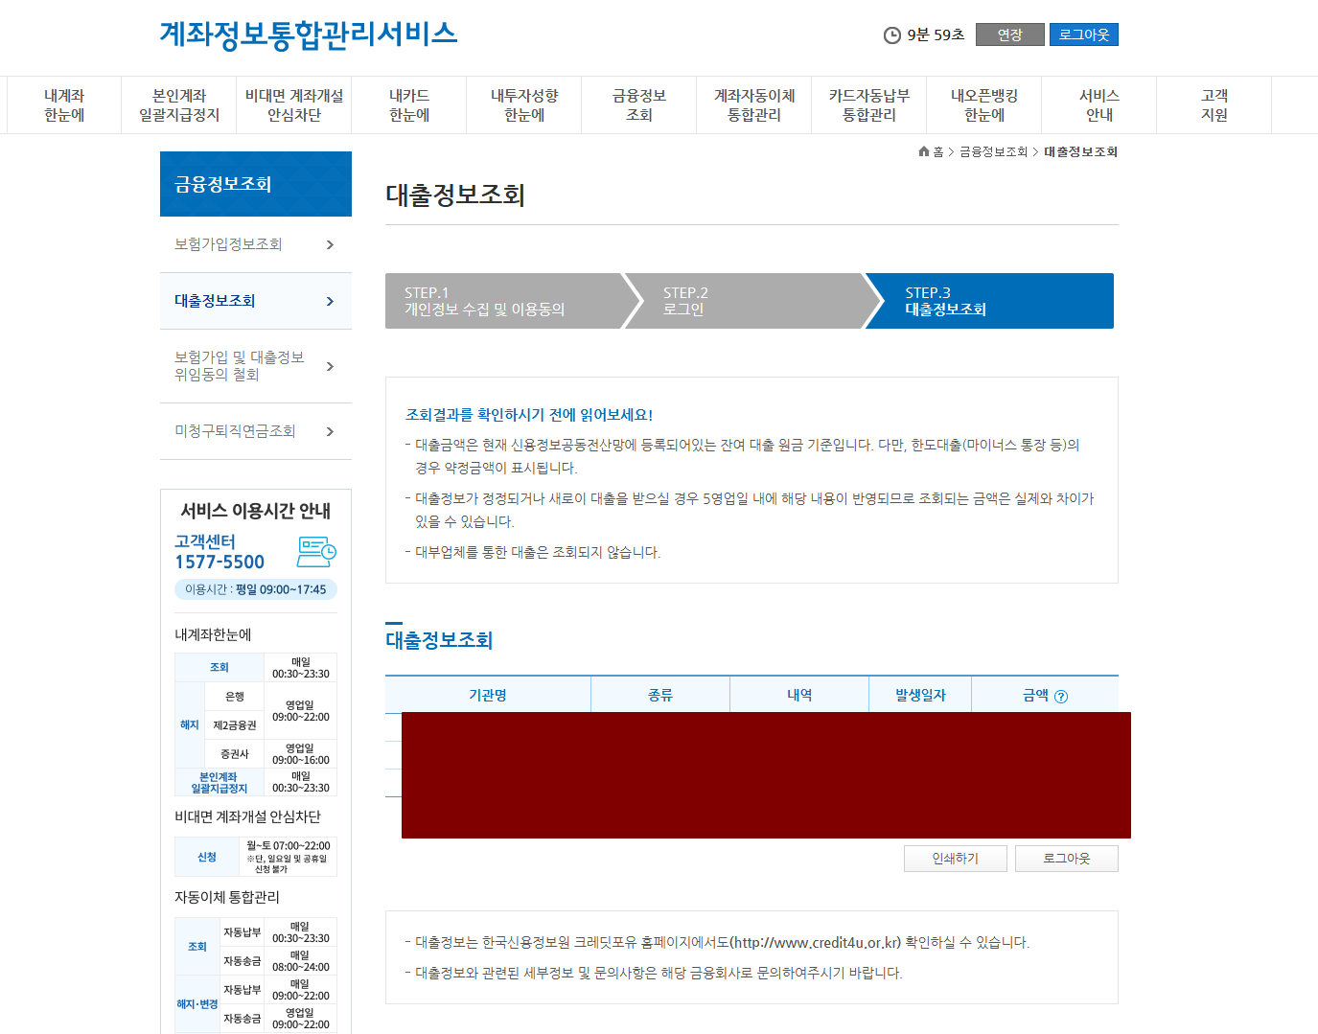Click the top 로그아웃 button
The image size is (1318, 1034).
(x=1083, y=34)
